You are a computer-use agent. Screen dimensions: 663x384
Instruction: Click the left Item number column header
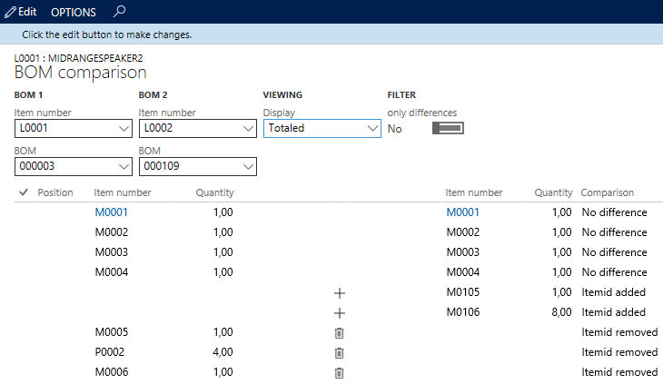[x=123, y=192]
